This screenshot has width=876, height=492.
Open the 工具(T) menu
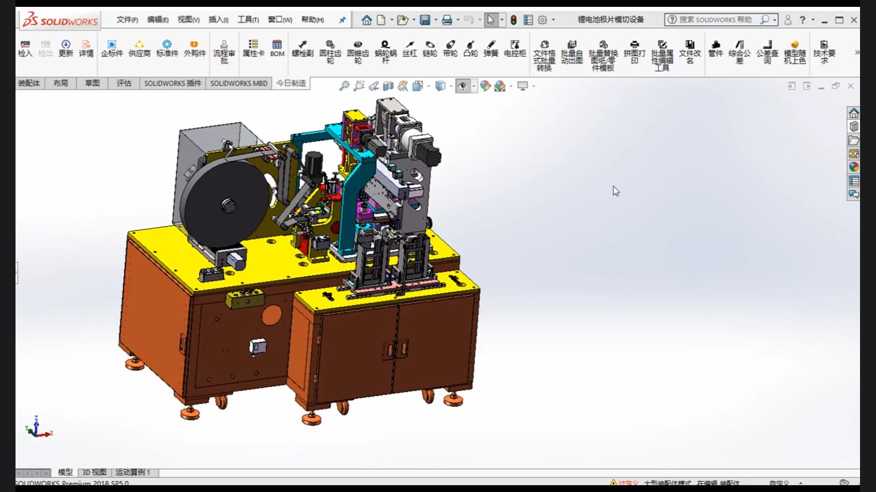[x=248, y=20]
